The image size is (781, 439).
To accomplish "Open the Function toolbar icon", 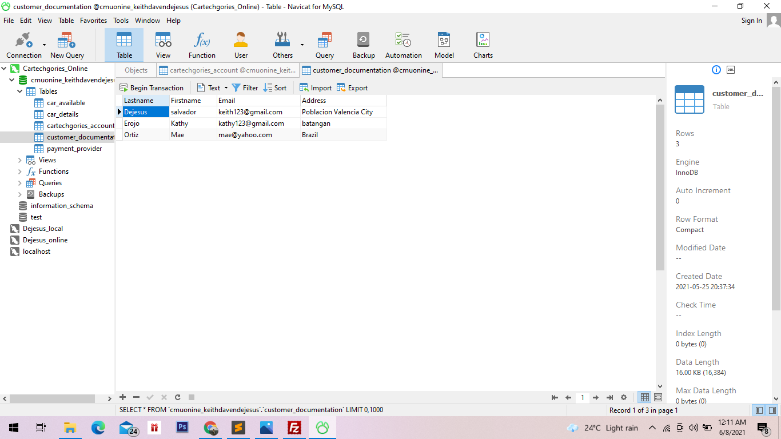I will tap(202, 45).
